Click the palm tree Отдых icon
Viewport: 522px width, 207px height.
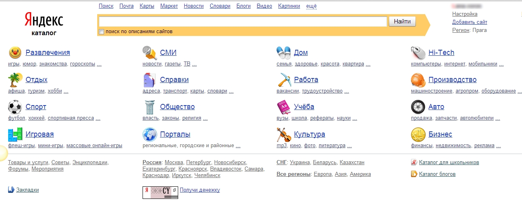(15, 80)
